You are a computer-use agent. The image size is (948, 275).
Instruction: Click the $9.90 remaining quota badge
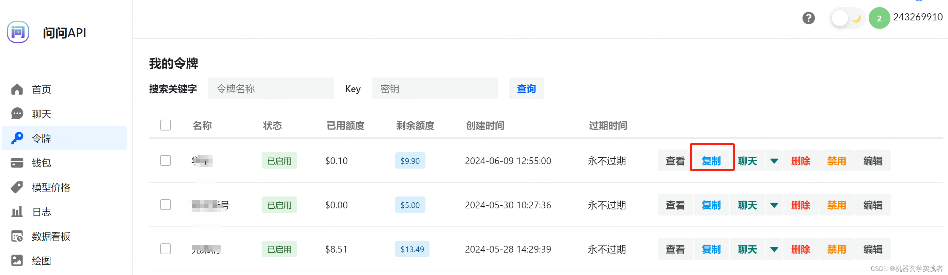[x=410, y=161]
